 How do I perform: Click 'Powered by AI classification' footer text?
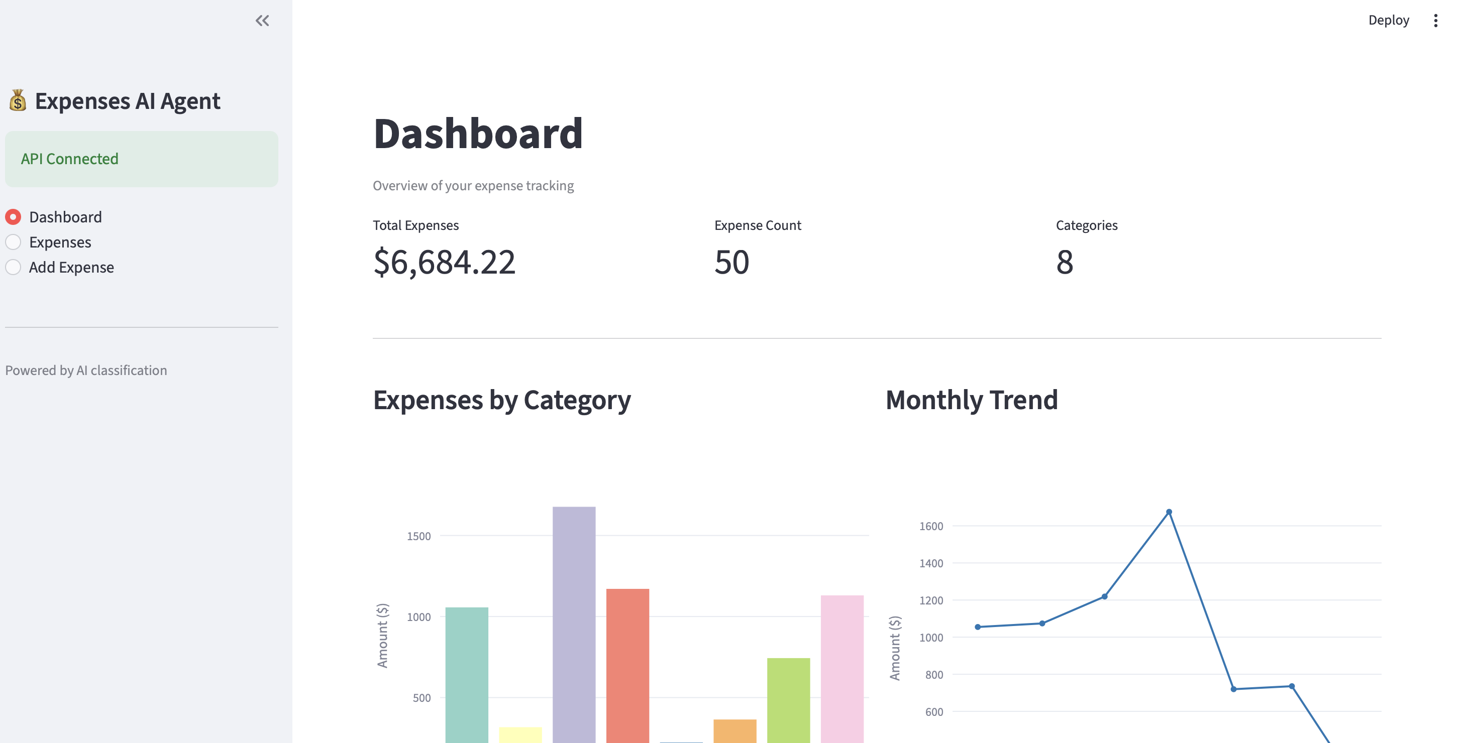click(86, 370)
